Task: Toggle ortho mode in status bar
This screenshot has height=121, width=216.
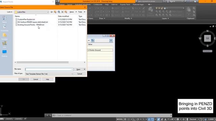Action: [134, 119]
